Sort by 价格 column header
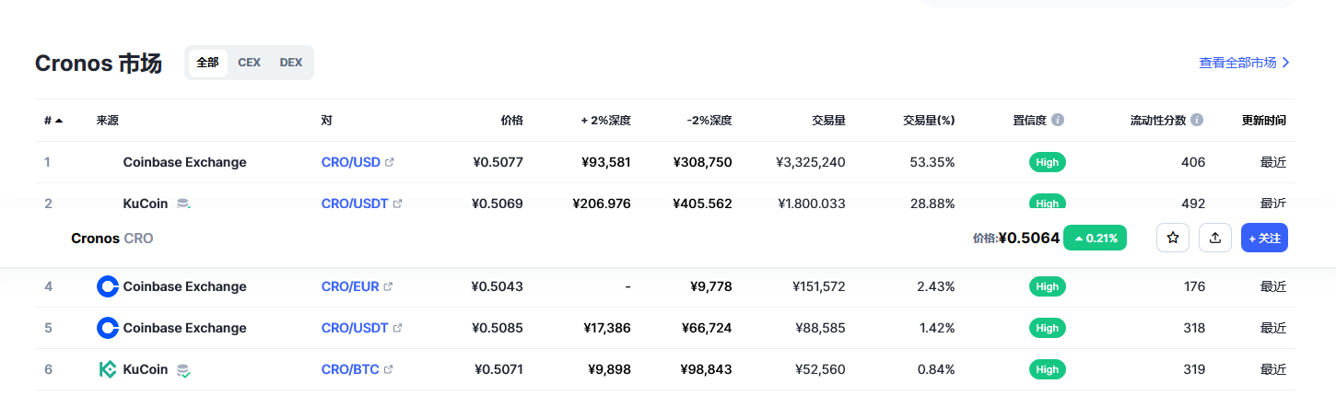1336x396 pixels. coord(511,121)
